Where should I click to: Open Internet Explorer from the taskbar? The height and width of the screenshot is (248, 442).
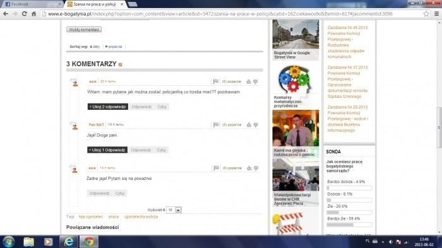click(69, 242)
